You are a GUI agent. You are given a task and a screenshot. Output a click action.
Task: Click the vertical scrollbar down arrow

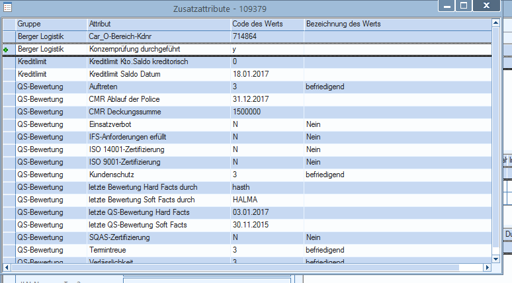(495, 259)
